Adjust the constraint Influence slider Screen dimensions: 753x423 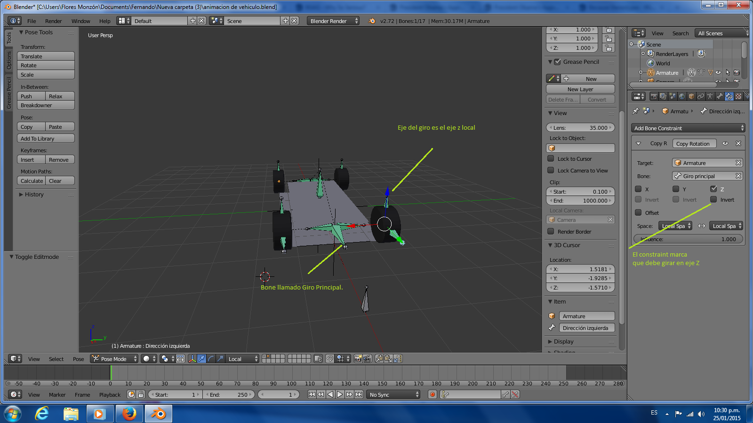pyautogui.click(x=688, y=239)
